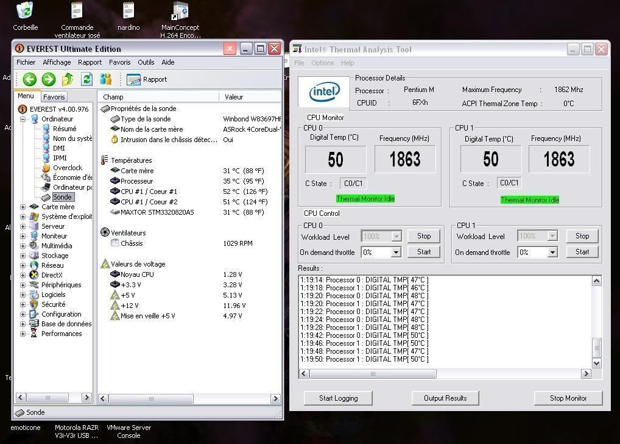The height and width of the screenshot is (444, 620).
Task: Open CPU 1 On demand throttle dropdown
Action: point(552,252)
